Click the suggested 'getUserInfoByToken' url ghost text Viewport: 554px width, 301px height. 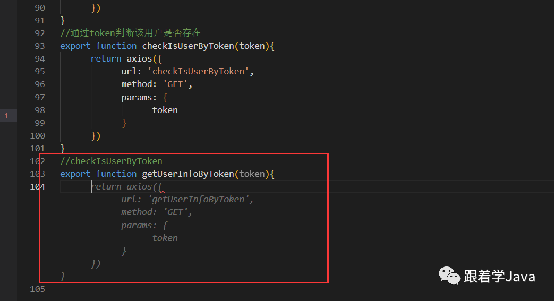198,199
